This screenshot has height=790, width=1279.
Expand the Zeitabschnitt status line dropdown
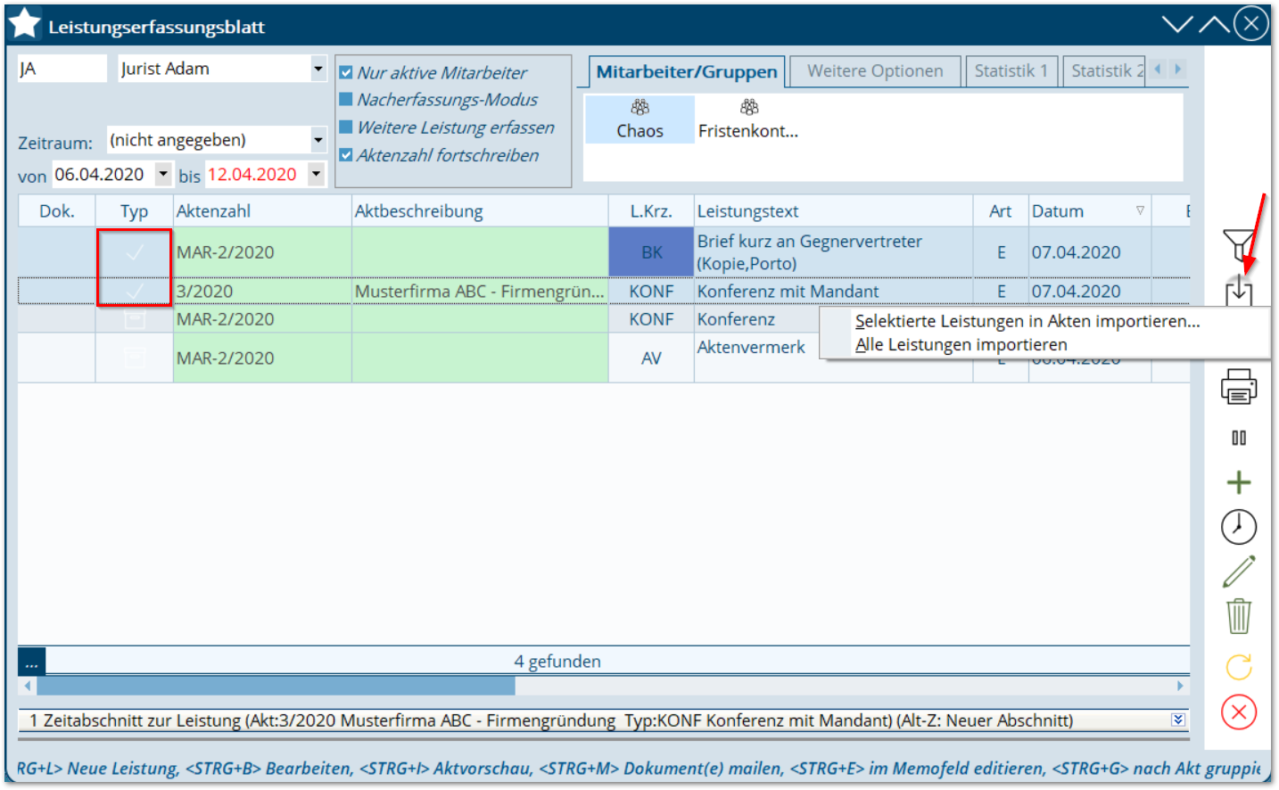[x=1178, y=720]
